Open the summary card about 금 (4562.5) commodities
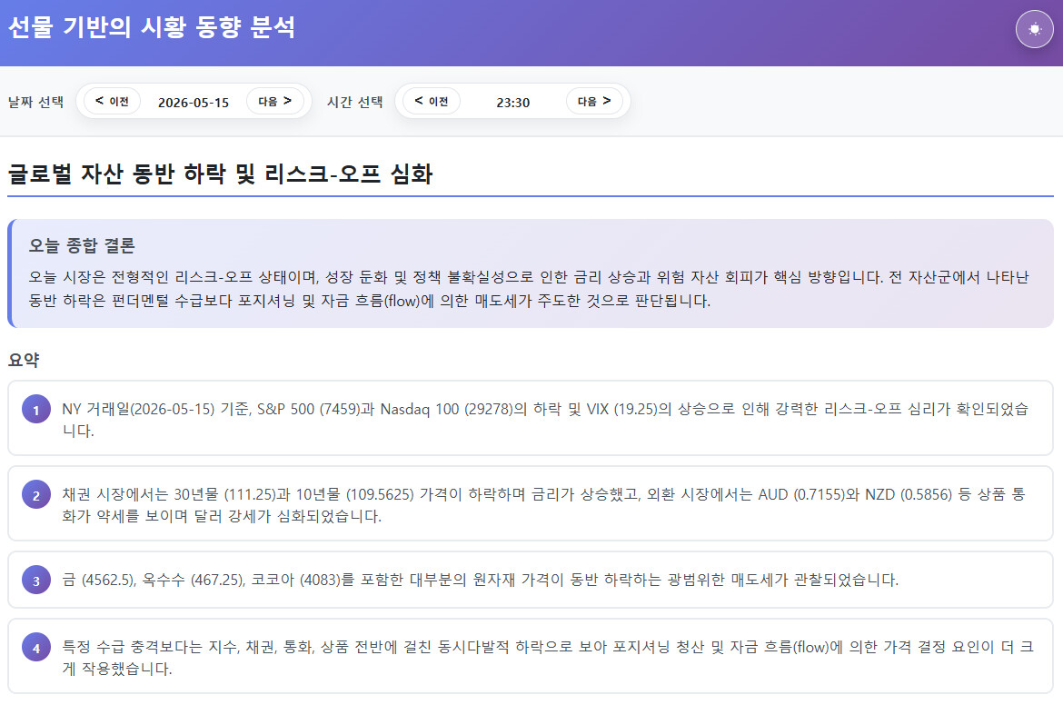The width and height of the screenshot is (1063, 705). [531, 580]
